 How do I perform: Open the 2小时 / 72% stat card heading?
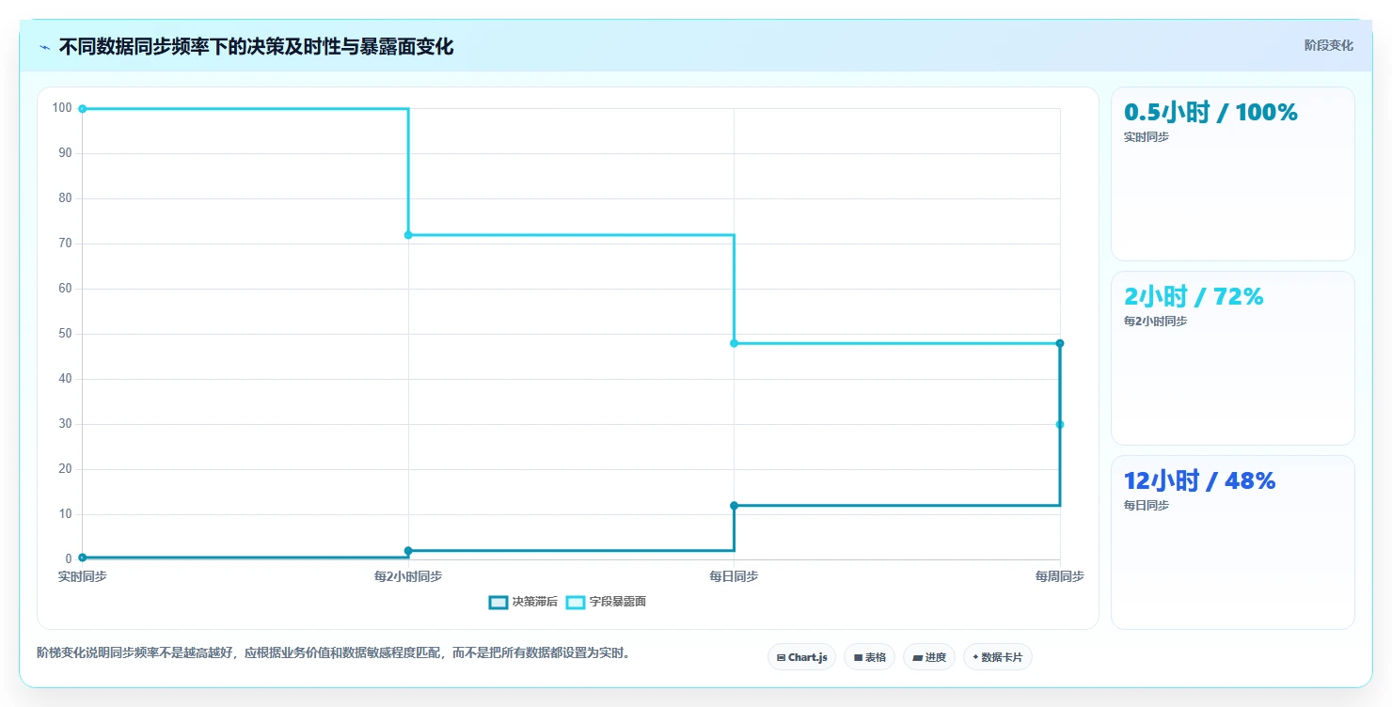pos(1194,296)
